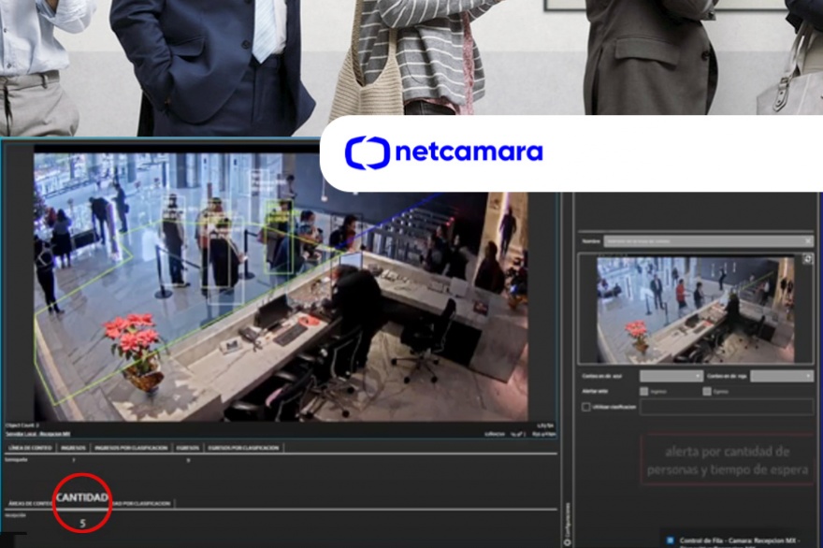
Task: Enable the Egreso checkbox
Action: [x=707, y=391]
